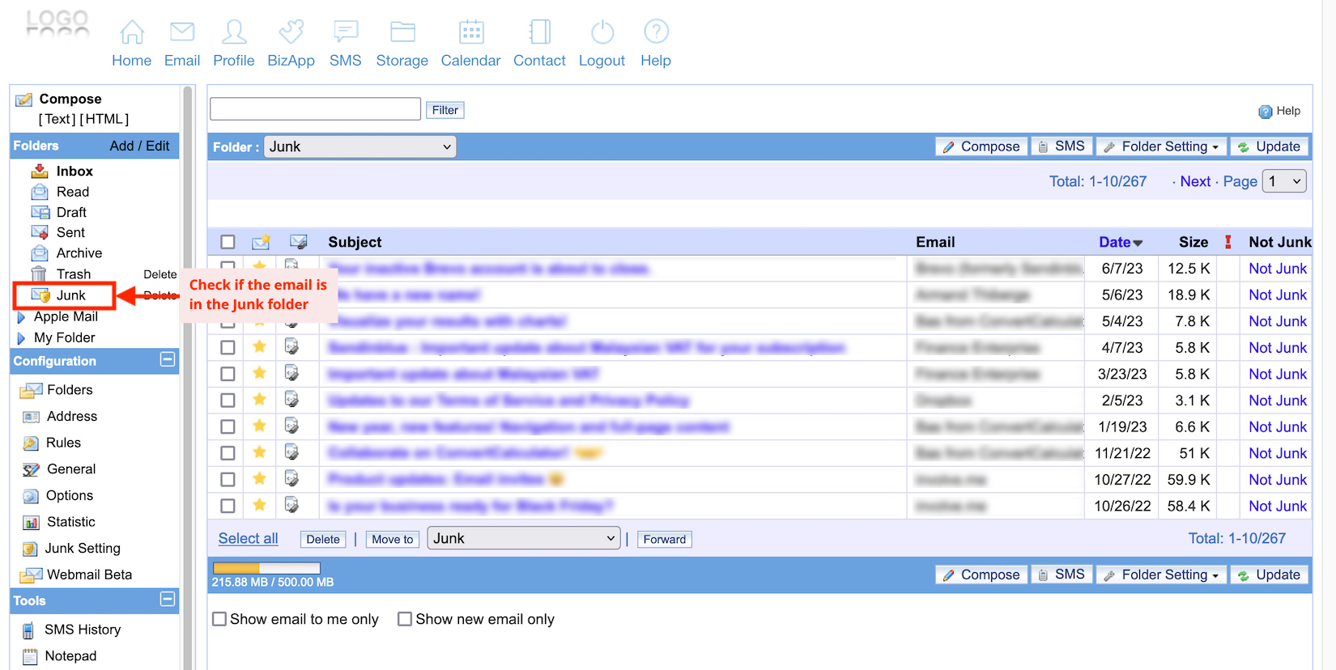The height and width of the screenshot is (670, 1336).
Task: Expand the Apple Mail folder tree
Action: click(21, 317)
